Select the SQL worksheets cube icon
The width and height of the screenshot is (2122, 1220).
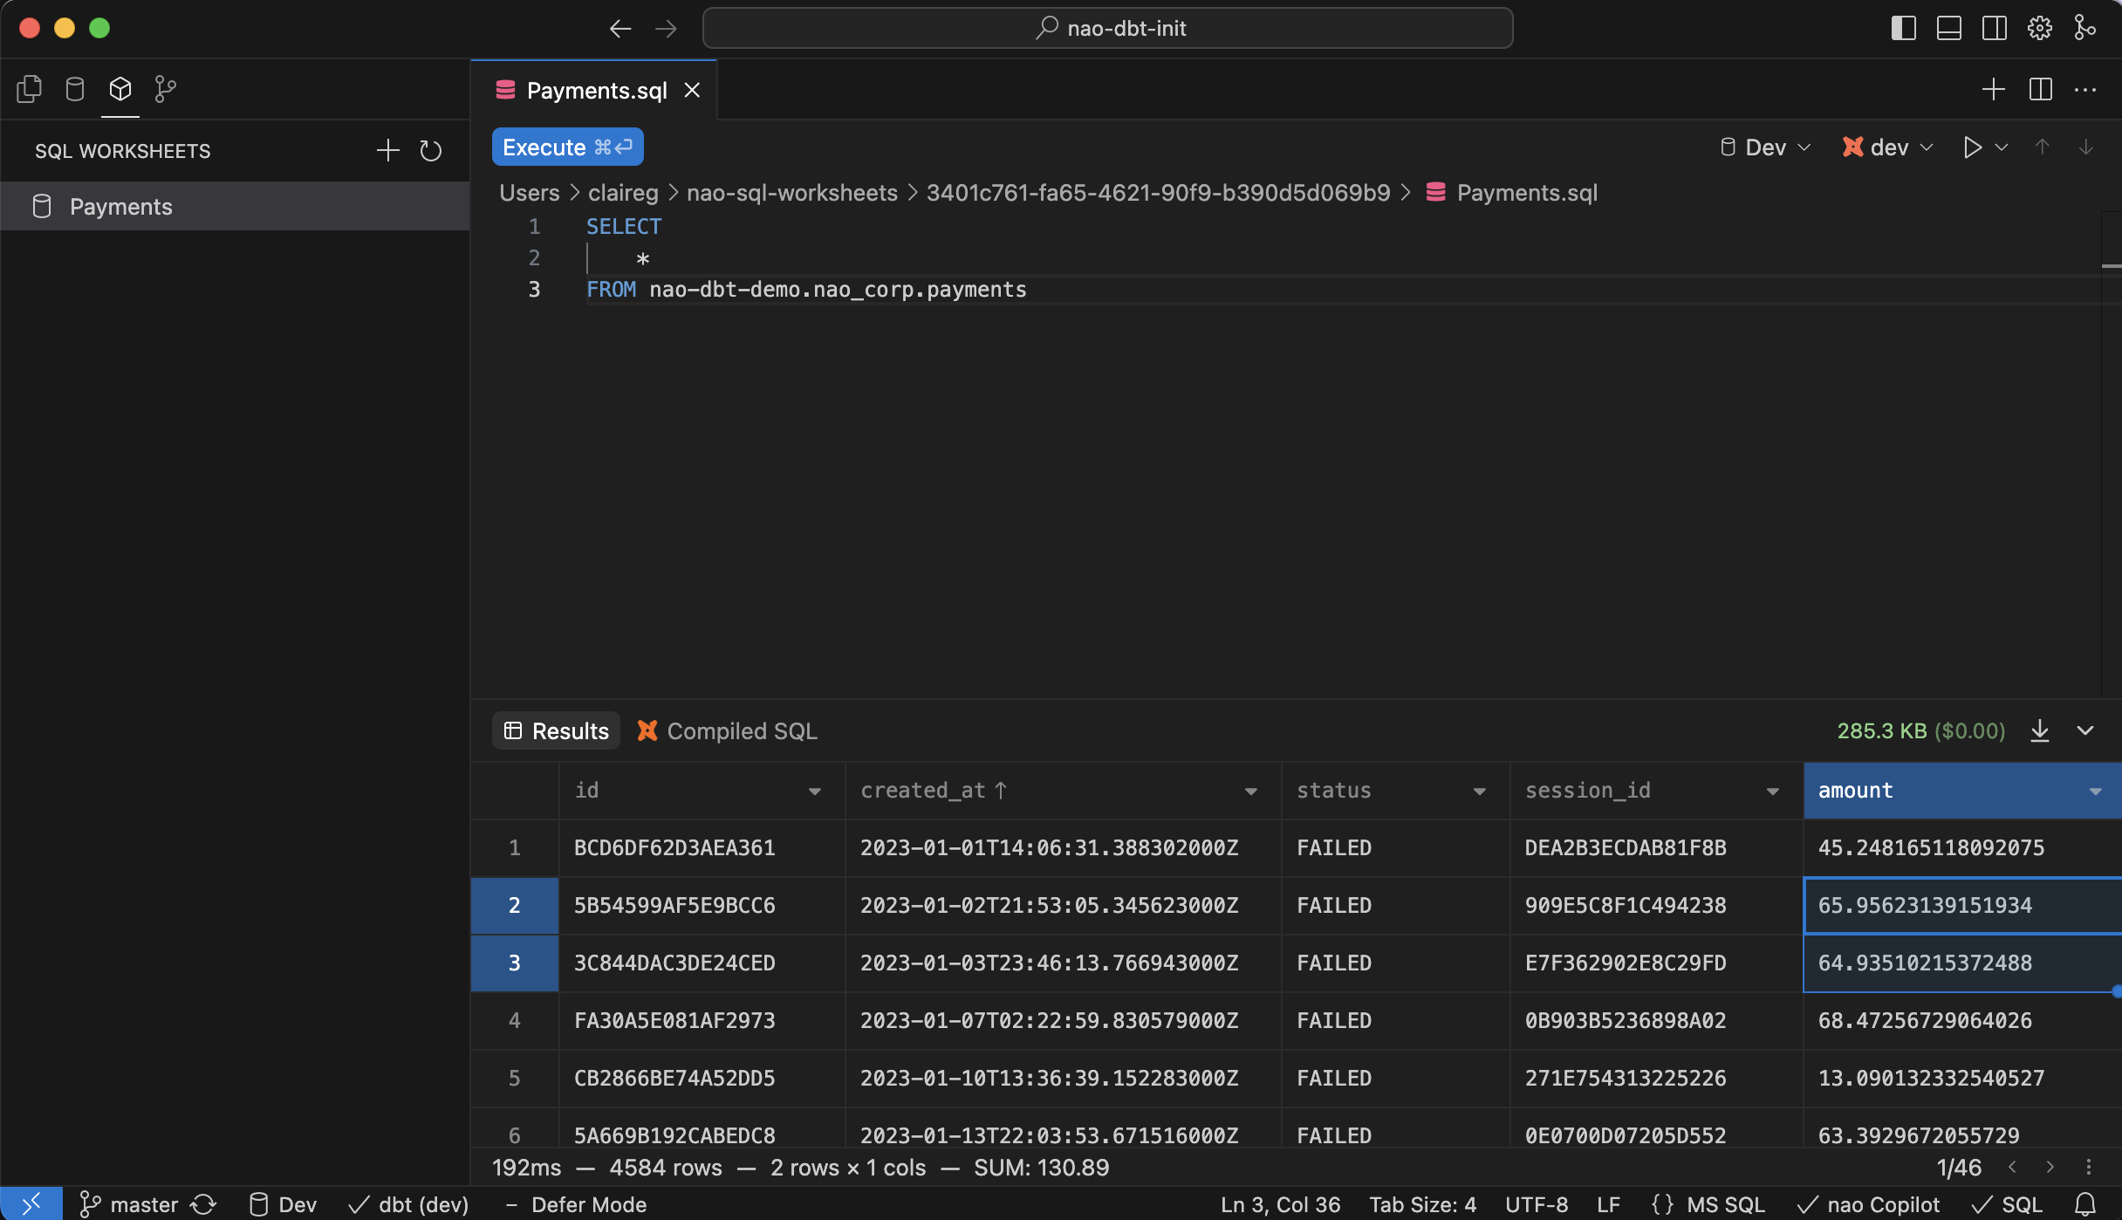click(120, 88)
